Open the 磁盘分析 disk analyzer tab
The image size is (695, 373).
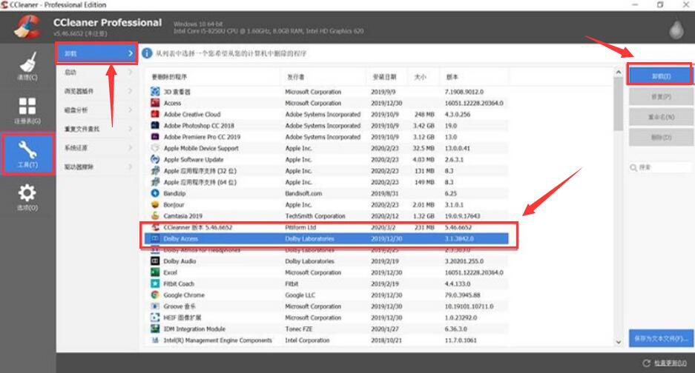96,110
